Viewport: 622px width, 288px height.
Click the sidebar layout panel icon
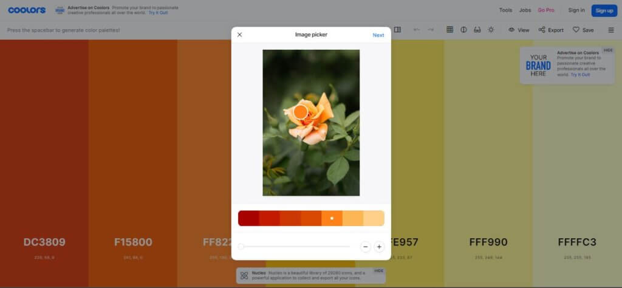(397, 30)
